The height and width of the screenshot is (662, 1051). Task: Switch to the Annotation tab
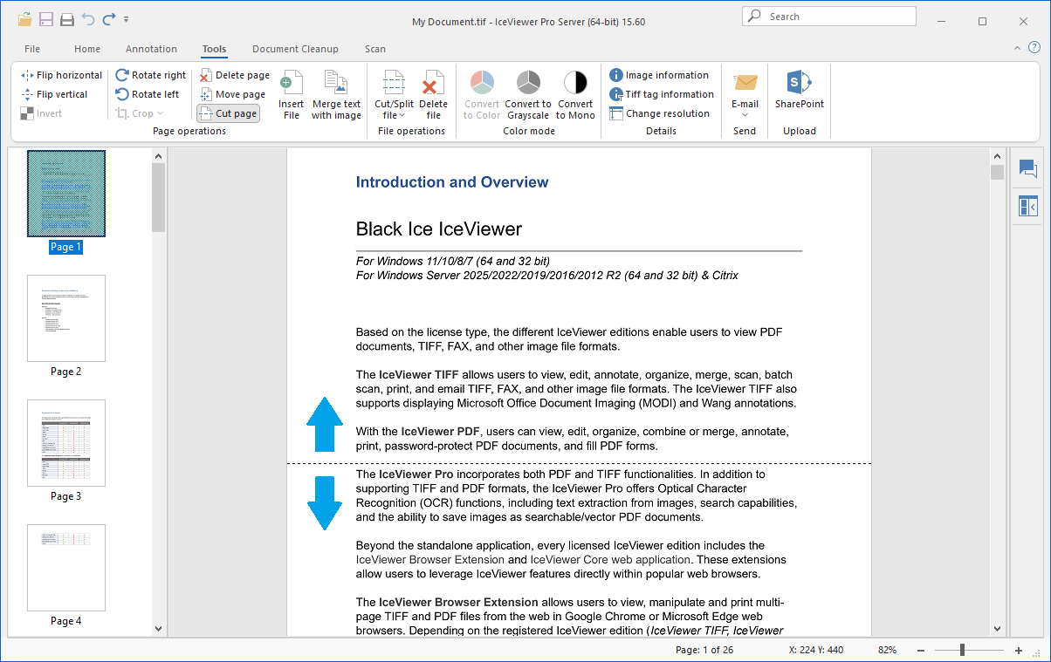pyautogui.click(x=151, y=49)
